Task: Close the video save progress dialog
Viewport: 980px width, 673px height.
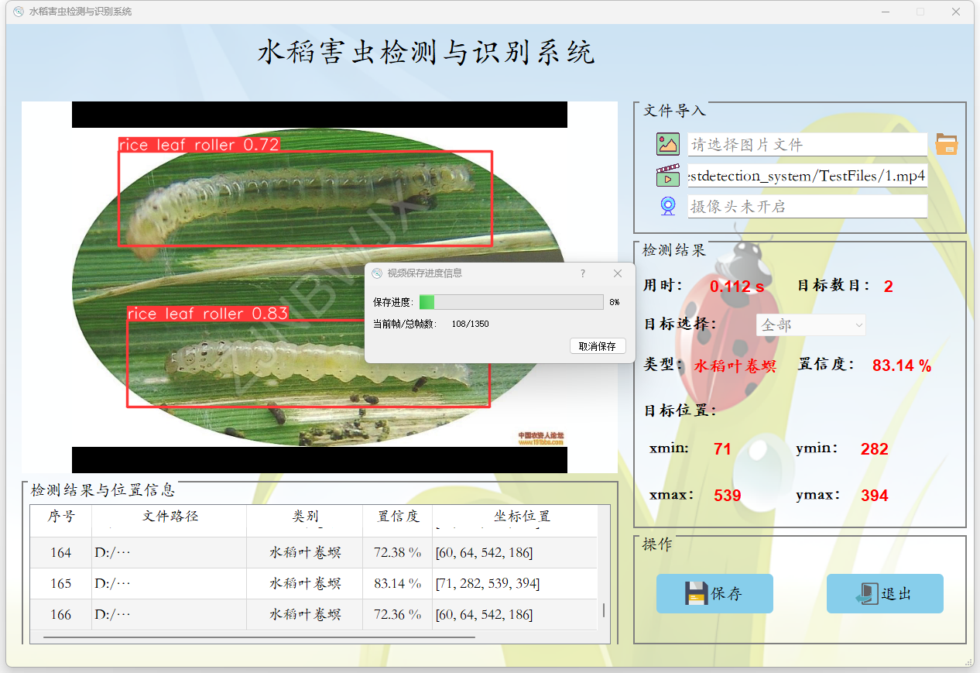Action: pos(617,273)
